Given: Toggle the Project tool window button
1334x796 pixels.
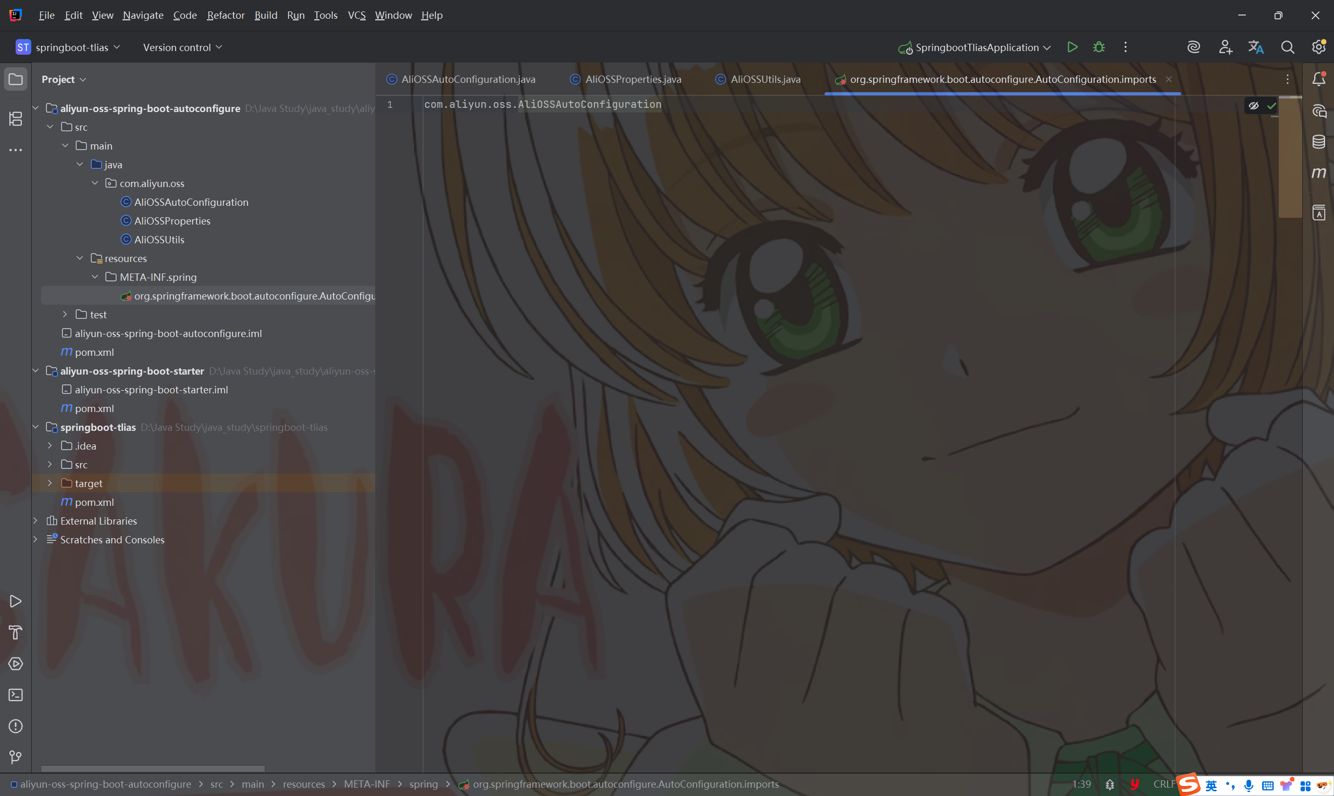Looking at the screenshot, I should (16, 79).
